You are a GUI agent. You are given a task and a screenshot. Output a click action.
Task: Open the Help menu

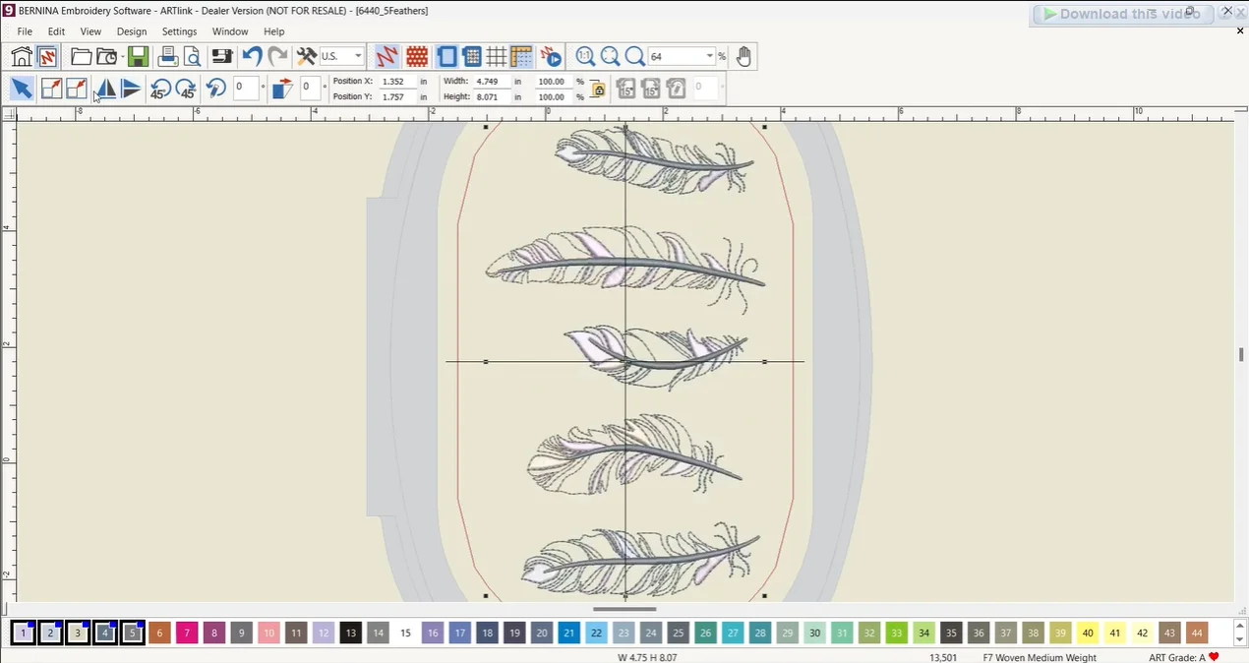(273, 31)
